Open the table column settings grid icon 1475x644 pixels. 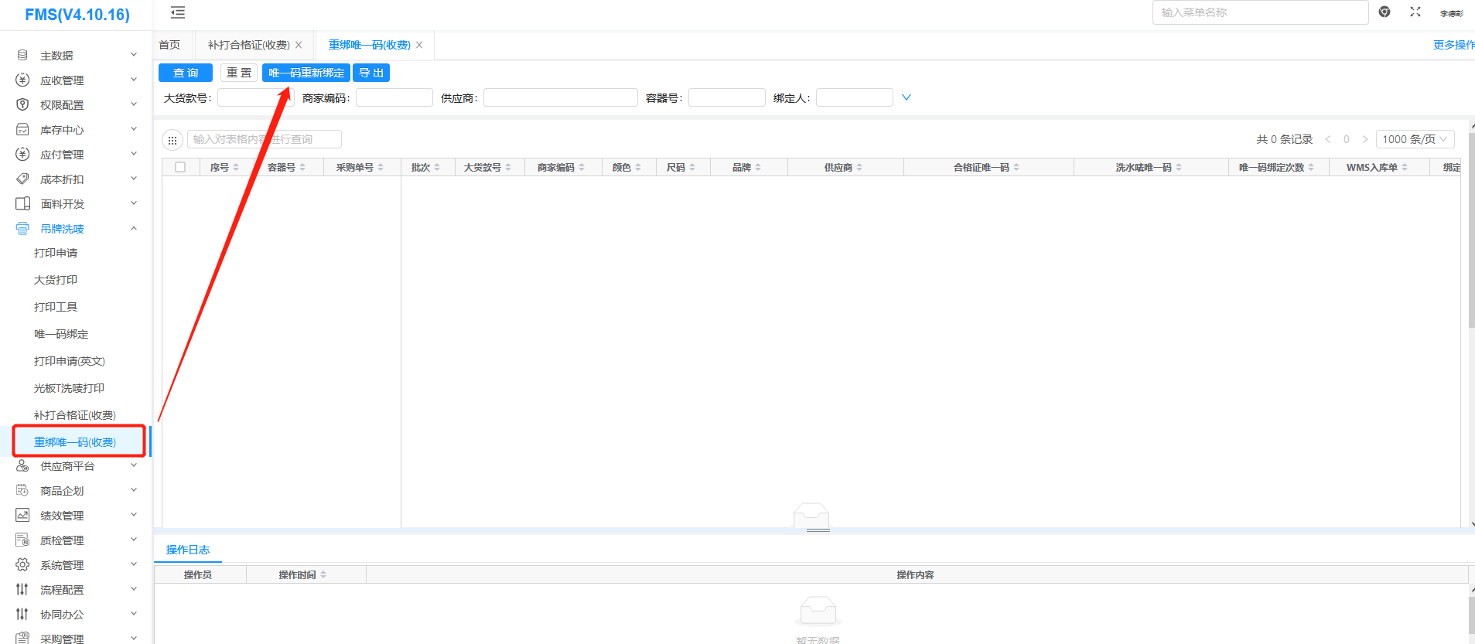[x=172, y=140]
